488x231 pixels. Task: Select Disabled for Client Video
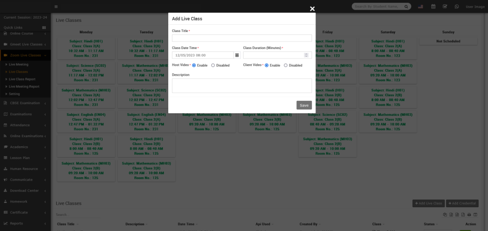click(285, 65)
